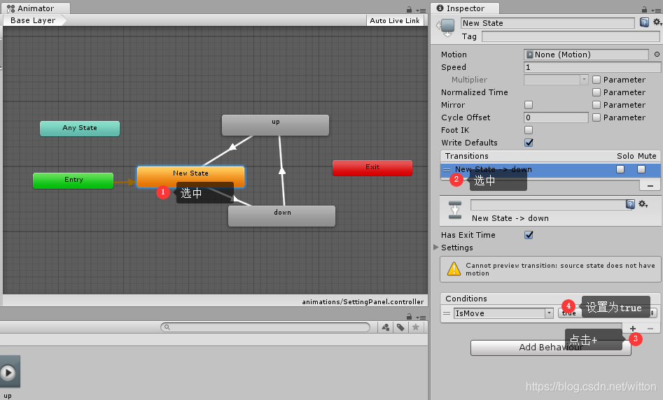
Task: Click the warning icon in the preview message
Action: [454, 269]
